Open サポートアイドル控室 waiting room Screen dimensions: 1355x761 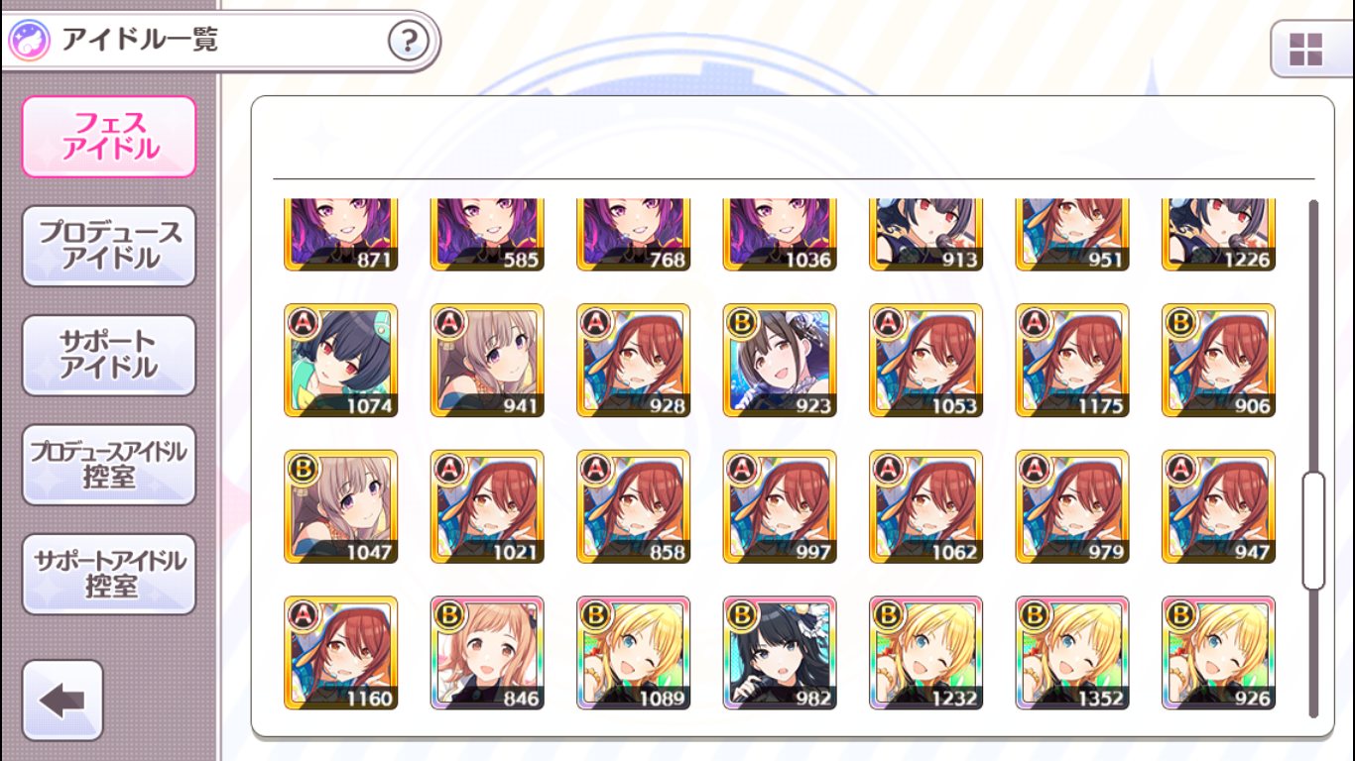[109, 574]
